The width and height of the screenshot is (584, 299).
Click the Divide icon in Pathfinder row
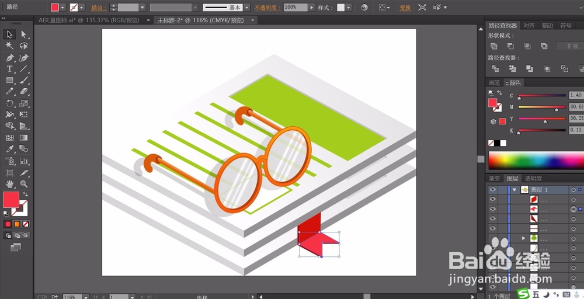(495, 68)
